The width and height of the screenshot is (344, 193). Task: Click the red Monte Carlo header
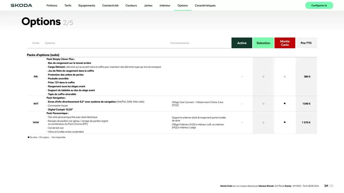(285, 43)
